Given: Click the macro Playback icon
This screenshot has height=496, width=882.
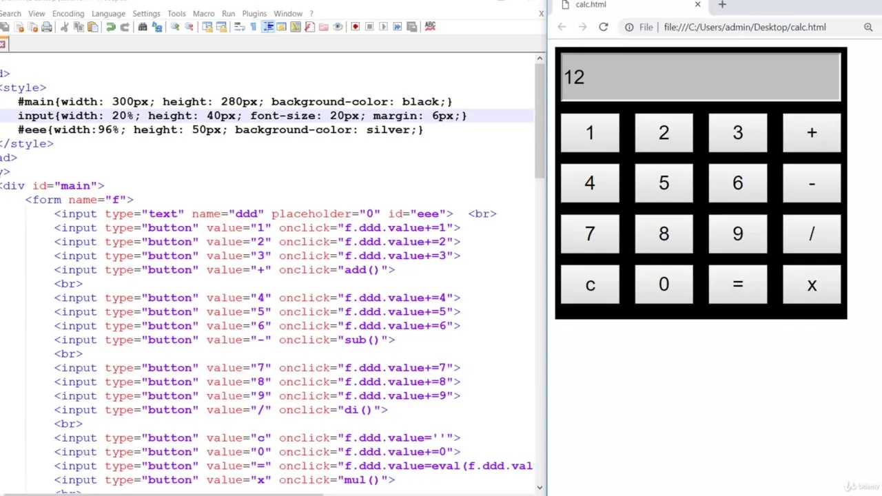Looking at the screenshot, I should 383,27.
